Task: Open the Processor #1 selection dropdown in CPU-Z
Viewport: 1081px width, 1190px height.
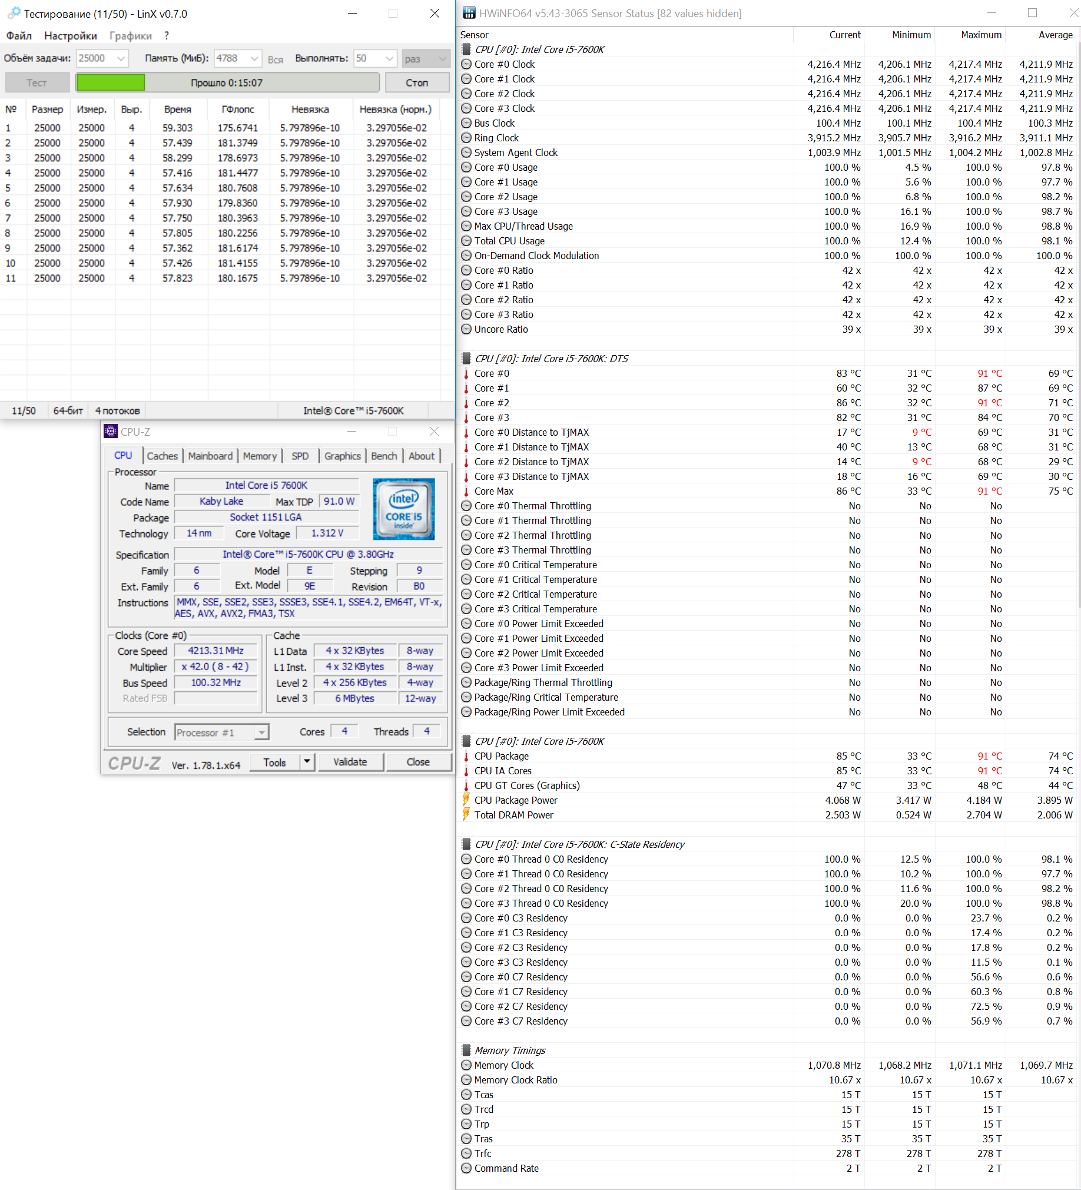Action: [222, 732]
